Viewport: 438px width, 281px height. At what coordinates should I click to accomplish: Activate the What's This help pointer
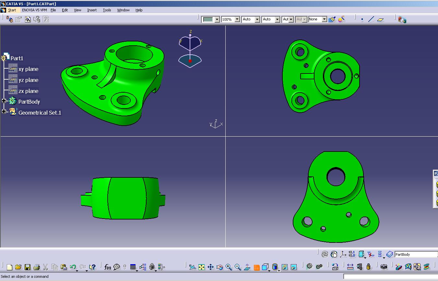pos(92,267)
